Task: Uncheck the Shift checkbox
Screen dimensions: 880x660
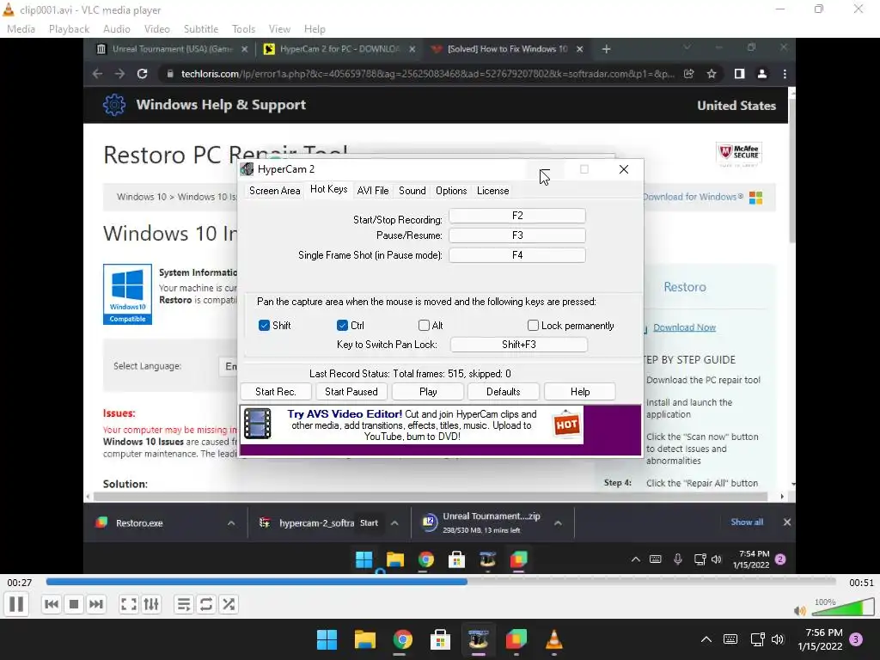Action: (264, 326)
